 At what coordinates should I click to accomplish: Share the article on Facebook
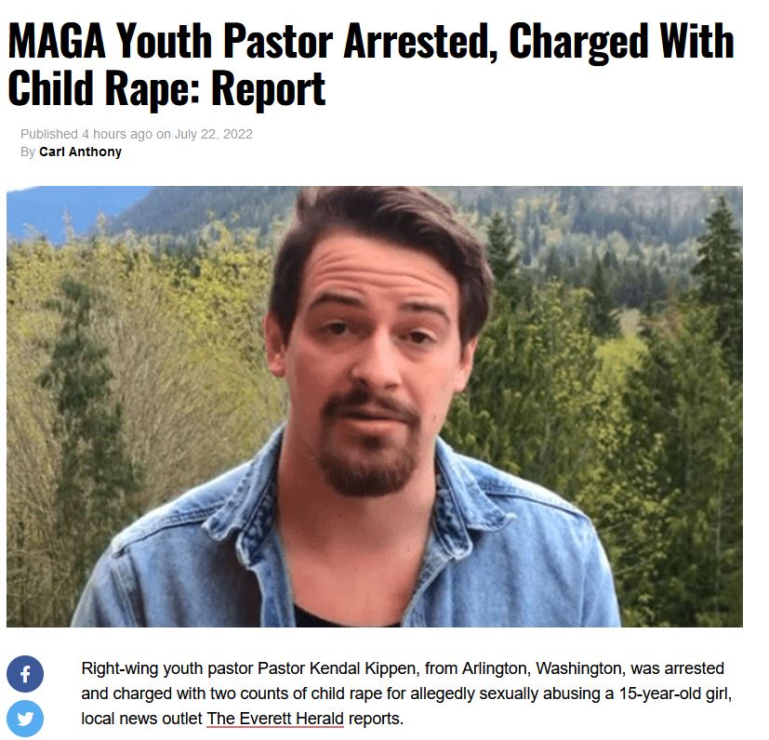point(25,673)
